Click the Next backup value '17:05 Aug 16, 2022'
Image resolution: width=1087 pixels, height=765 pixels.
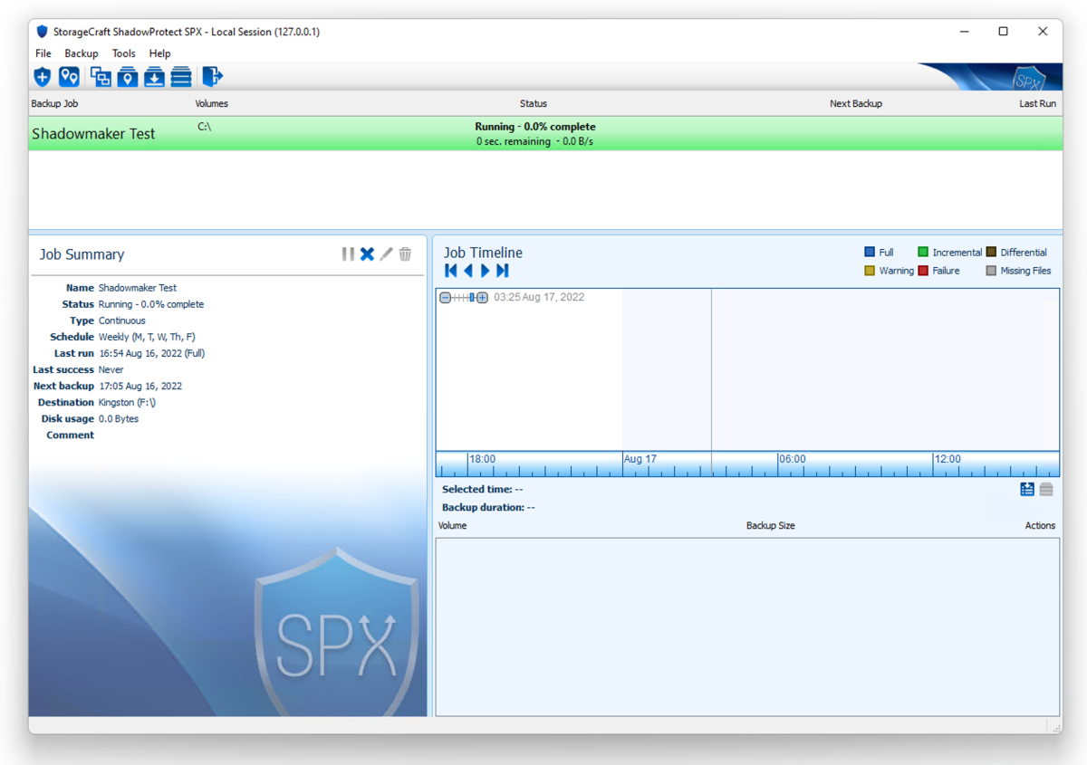point(140,387)
